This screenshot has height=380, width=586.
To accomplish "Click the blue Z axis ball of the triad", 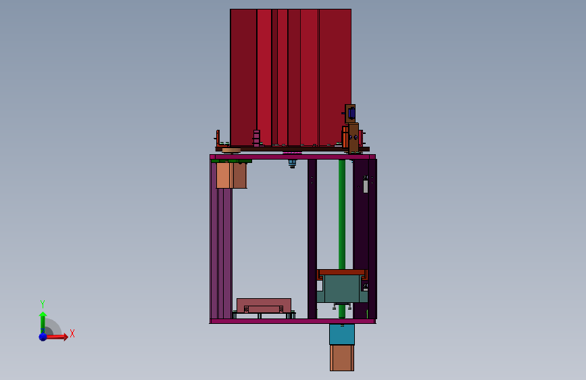I will point(43,337).
